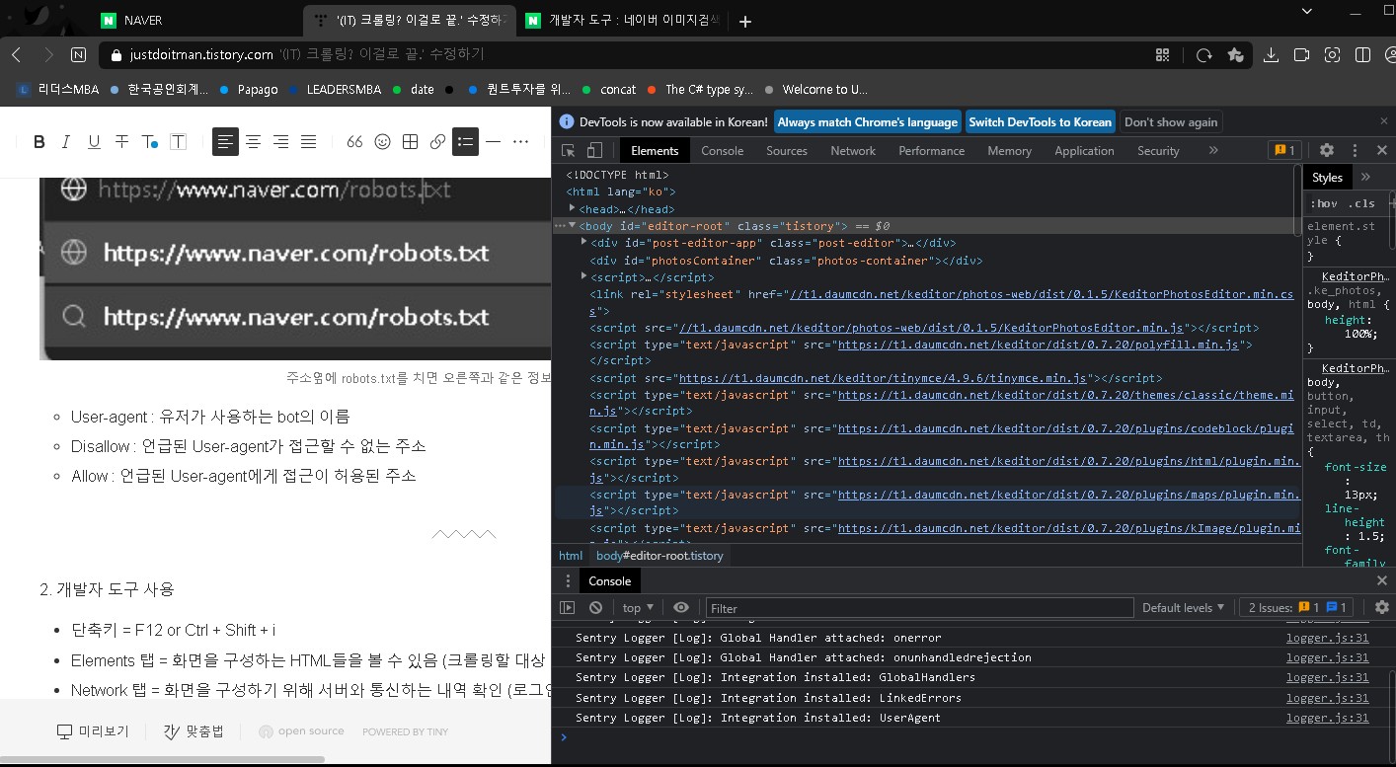The height and width of the screenshot is (767, 1396).
Task: Select the html breadcrumb
Action: pyautogui.click(x=571, y=556)
